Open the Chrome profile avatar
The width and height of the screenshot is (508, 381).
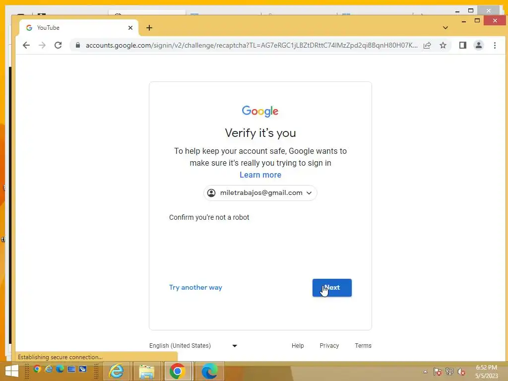pos(479,45)
